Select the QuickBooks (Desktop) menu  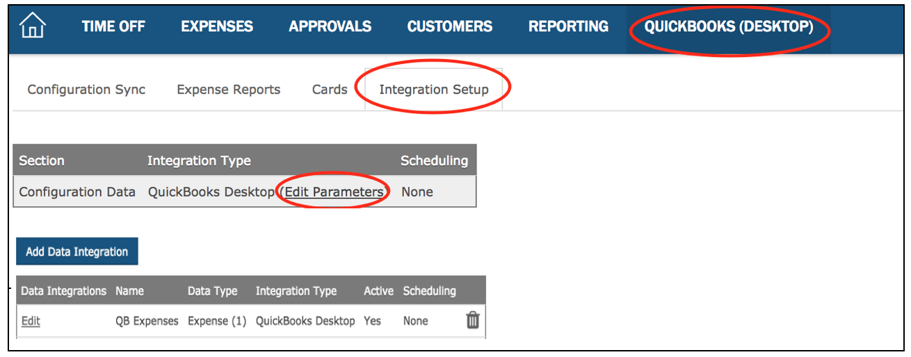coord(729,27)
